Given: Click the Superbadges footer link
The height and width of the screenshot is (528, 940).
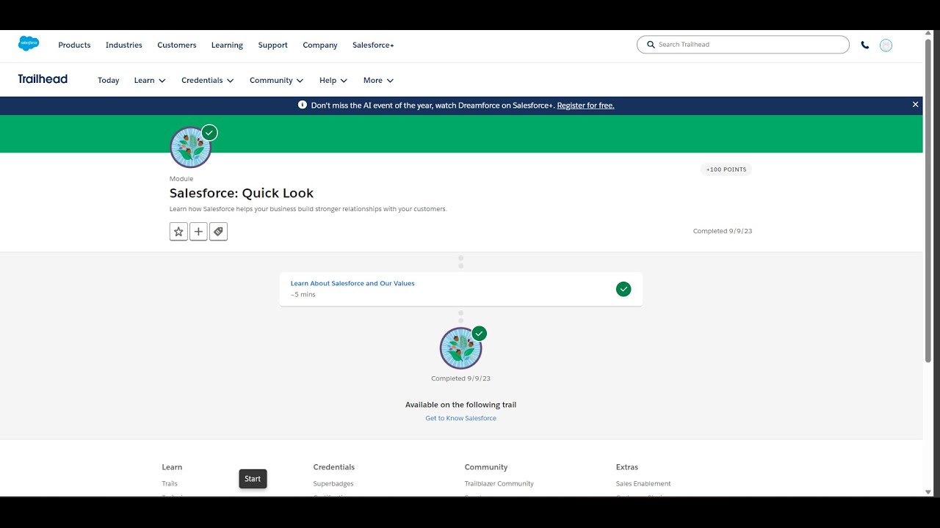Looking at the screenshot, I should point(333,484).
